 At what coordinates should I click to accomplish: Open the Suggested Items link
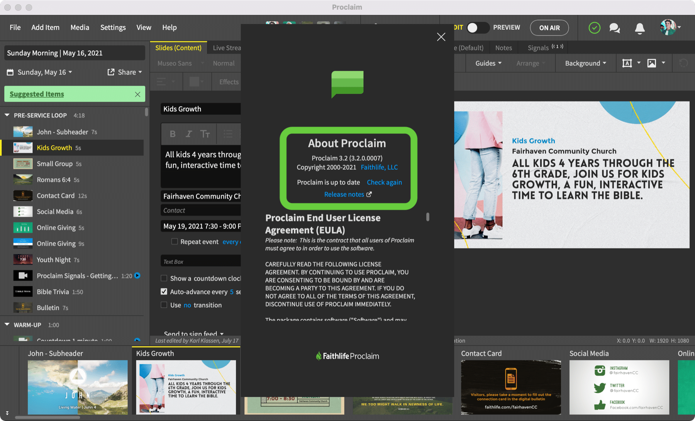click(37, 94)
